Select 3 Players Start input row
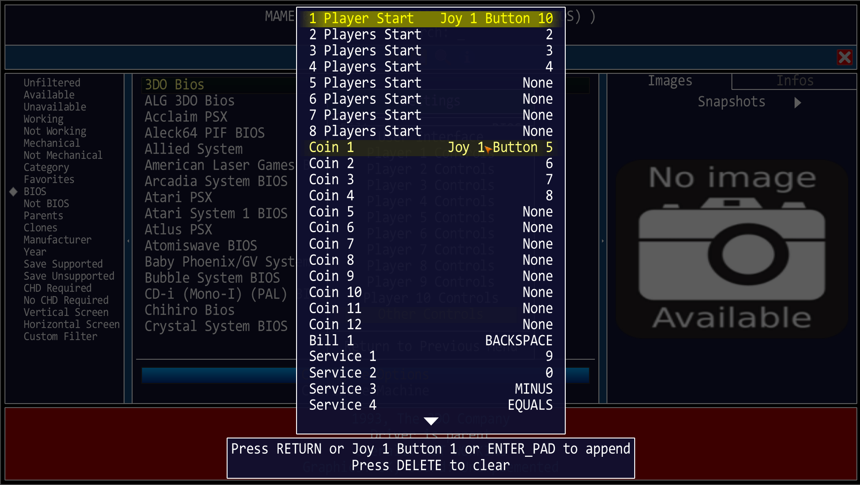The height and width of the screenshot is (485, 860). click(x=431, y=51)
